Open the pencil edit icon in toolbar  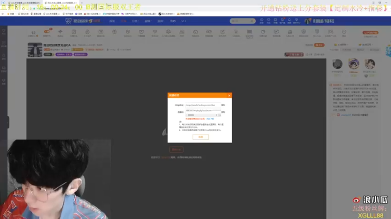coord(222,33)
